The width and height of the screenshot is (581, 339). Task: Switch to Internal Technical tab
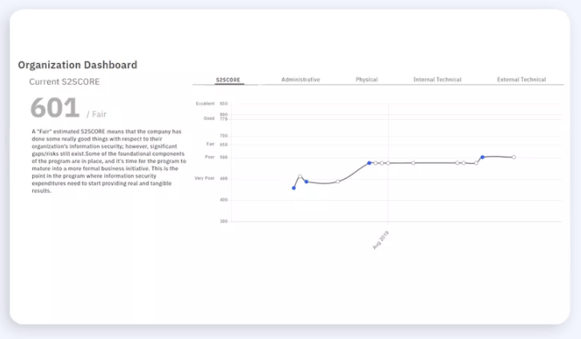pos(437,80)
